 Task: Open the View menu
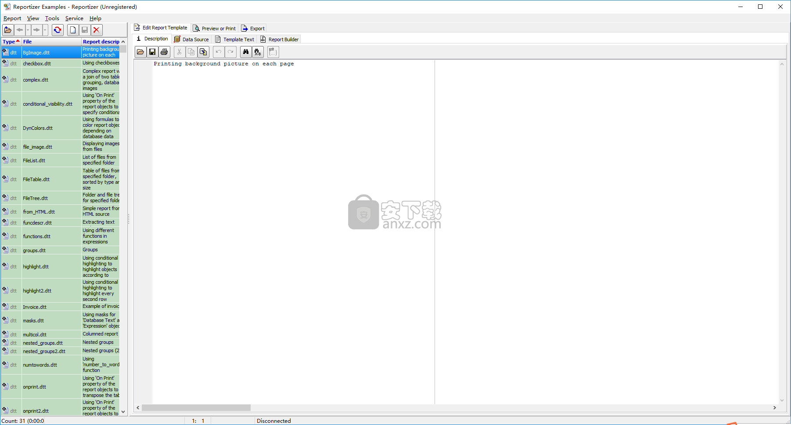coord(33,18)
